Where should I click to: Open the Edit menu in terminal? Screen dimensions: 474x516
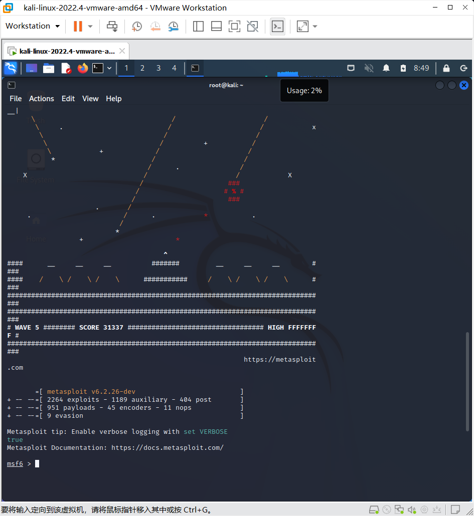(68, 99)
